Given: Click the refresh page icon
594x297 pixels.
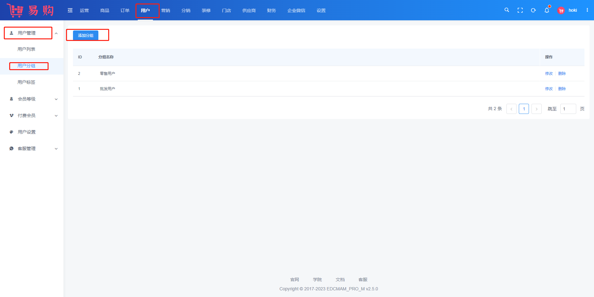Looking at the screenshot, I should point(533,10).
